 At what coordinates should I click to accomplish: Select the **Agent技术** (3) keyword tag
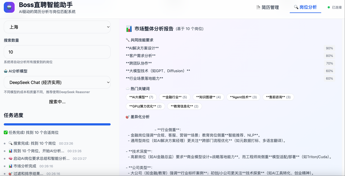pyautogui.click(x=243, y=97)
